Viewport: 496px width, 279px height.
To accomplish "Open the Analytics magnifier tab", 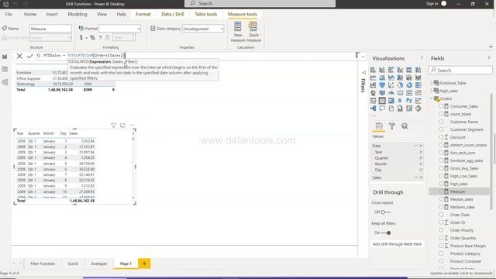I will [x=405, y=126].
